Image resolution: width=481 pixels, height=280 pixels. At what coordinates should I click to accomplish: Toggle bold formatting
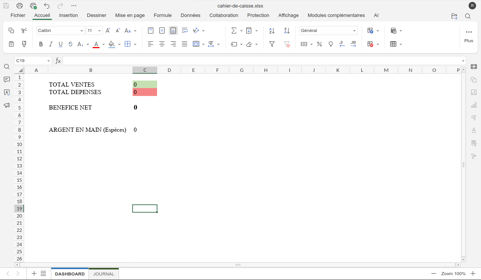41,44
